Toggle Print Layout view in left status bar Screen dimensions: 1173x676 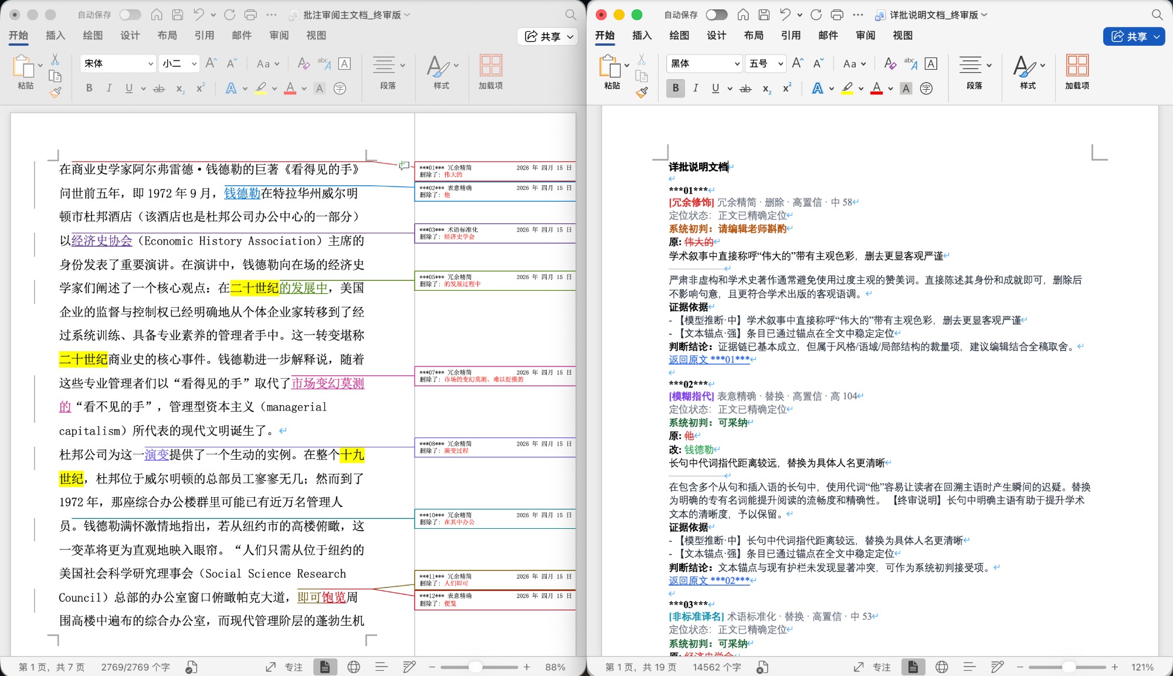click(325, 667)
